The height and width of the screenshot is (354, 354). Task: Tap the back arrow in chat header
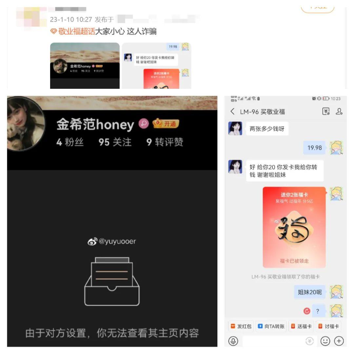[x=232, y=111]
